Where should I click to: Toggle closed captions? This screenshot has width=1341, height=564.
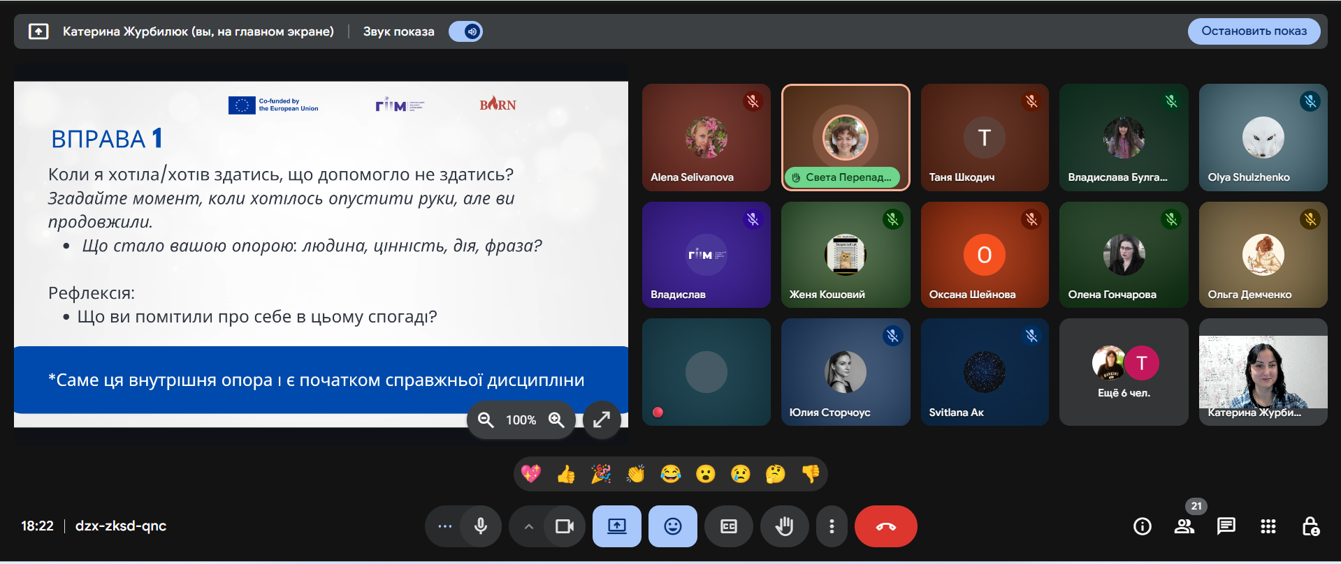(728, 526)
